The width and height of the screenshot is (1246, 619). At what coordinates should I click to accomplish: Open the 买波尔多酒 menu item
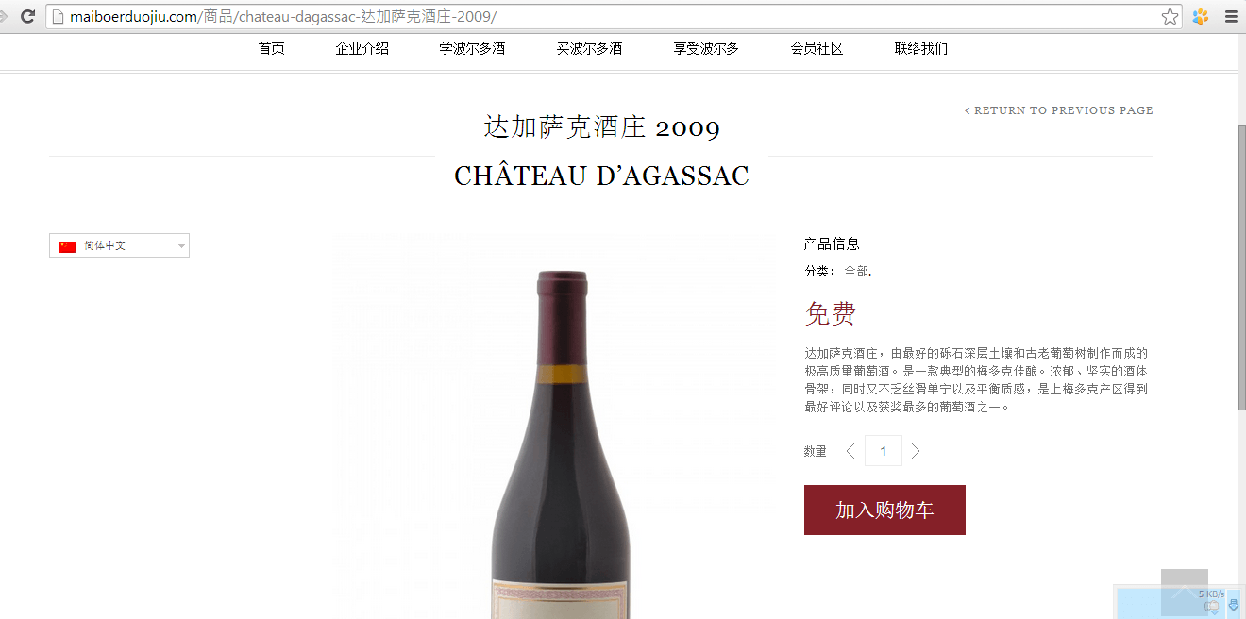pyautogui.click(x=589, y=49)
